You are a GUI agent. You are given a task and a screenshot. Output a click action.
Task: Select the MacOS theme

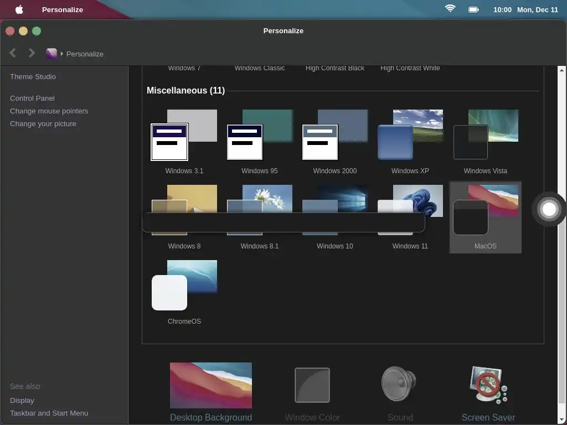pyautogui.click(x=485, y=217)
